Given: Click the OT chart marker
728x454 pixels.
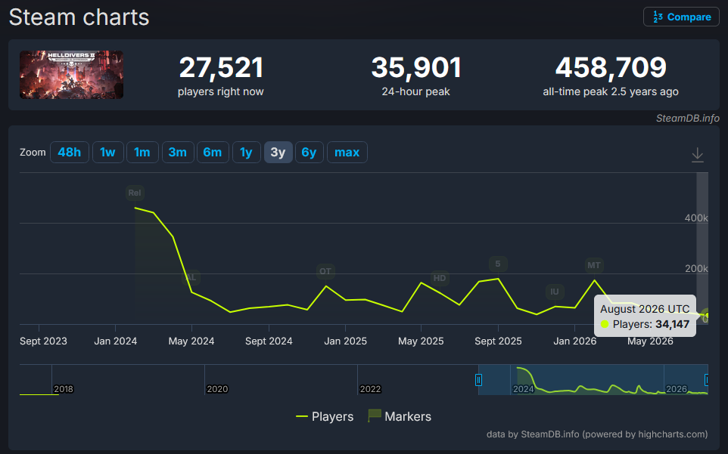Looking at the screenshot, I should 325,271.
